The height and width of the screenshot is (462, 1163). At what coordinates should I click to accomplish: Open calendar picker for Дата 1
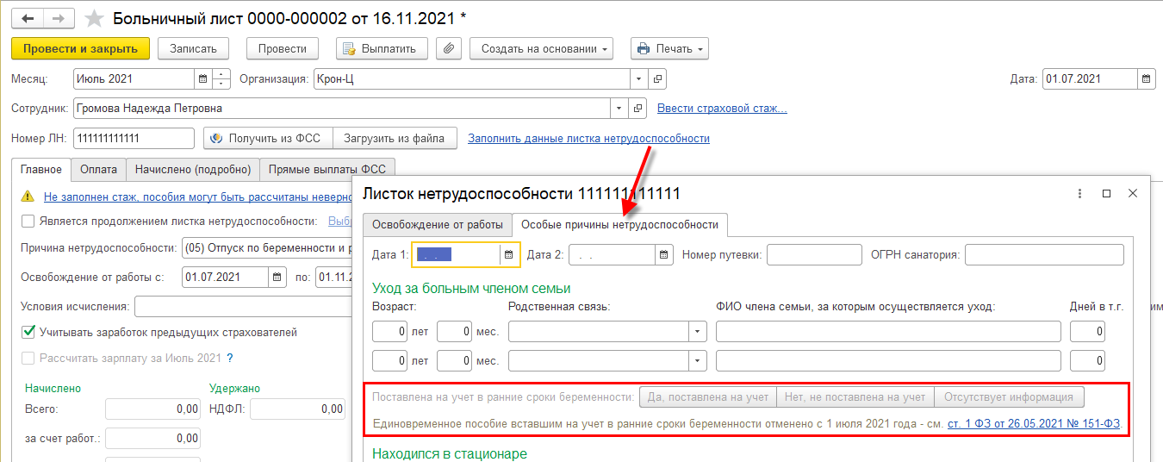pos(509,254)
